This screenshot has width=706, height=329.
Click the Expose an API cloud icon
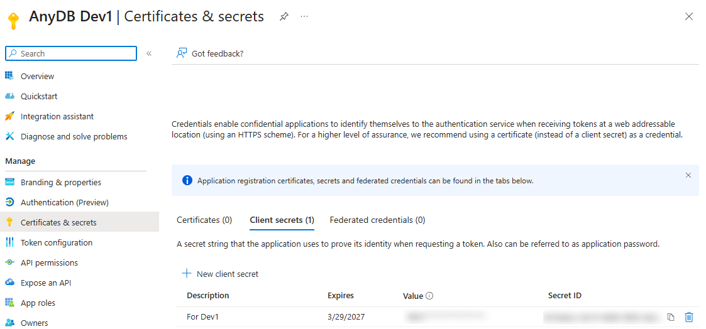(10, 283)
